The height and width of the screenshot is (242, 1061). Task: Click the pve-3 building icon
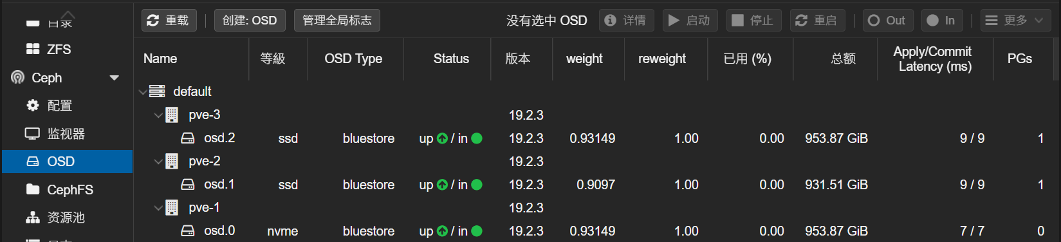172,115
